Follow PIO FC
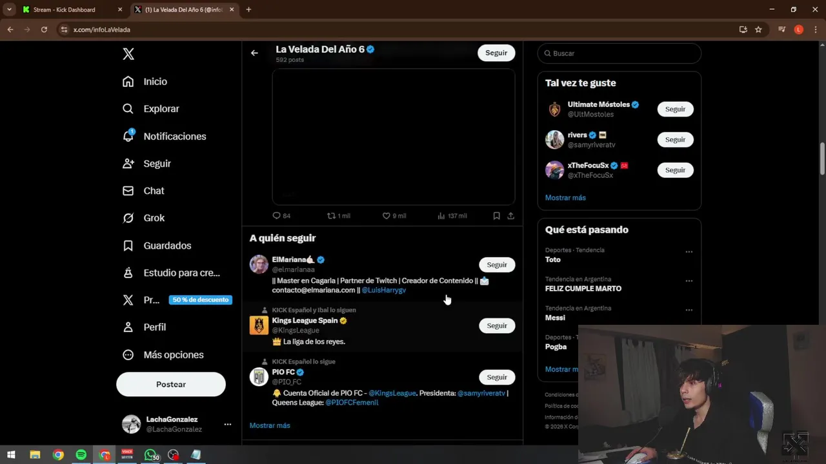Viewport: 826px width, 464px height. (x=497, y=377)
